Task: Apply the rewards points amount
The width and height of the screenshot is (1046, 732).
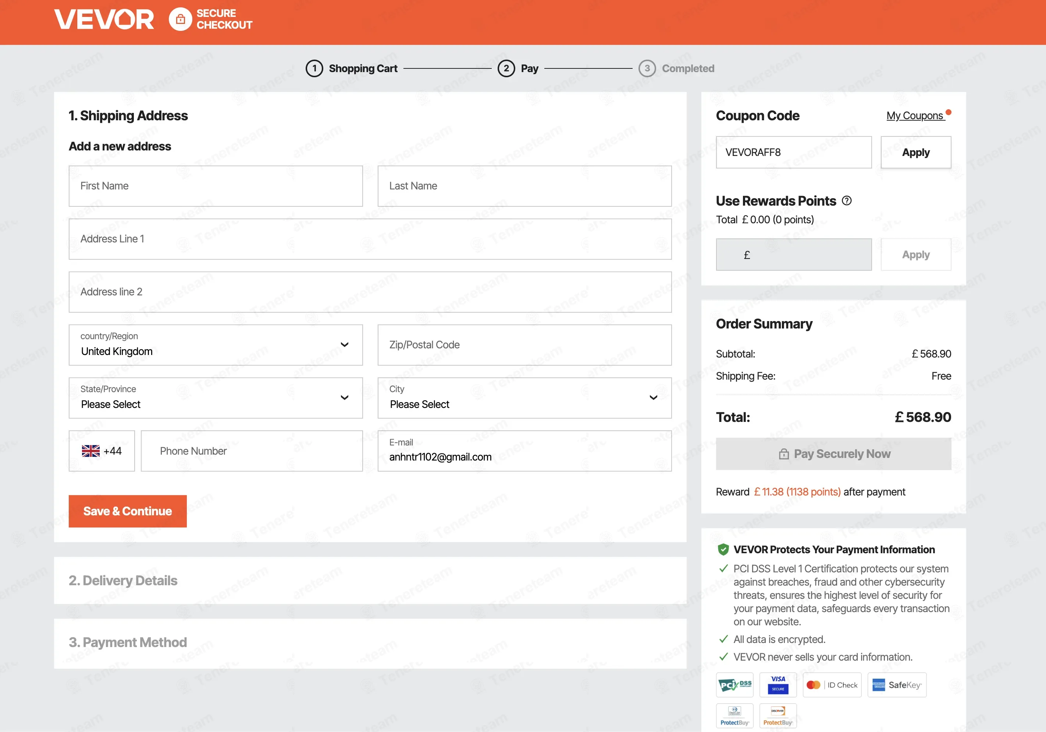Action: (916, 254)
